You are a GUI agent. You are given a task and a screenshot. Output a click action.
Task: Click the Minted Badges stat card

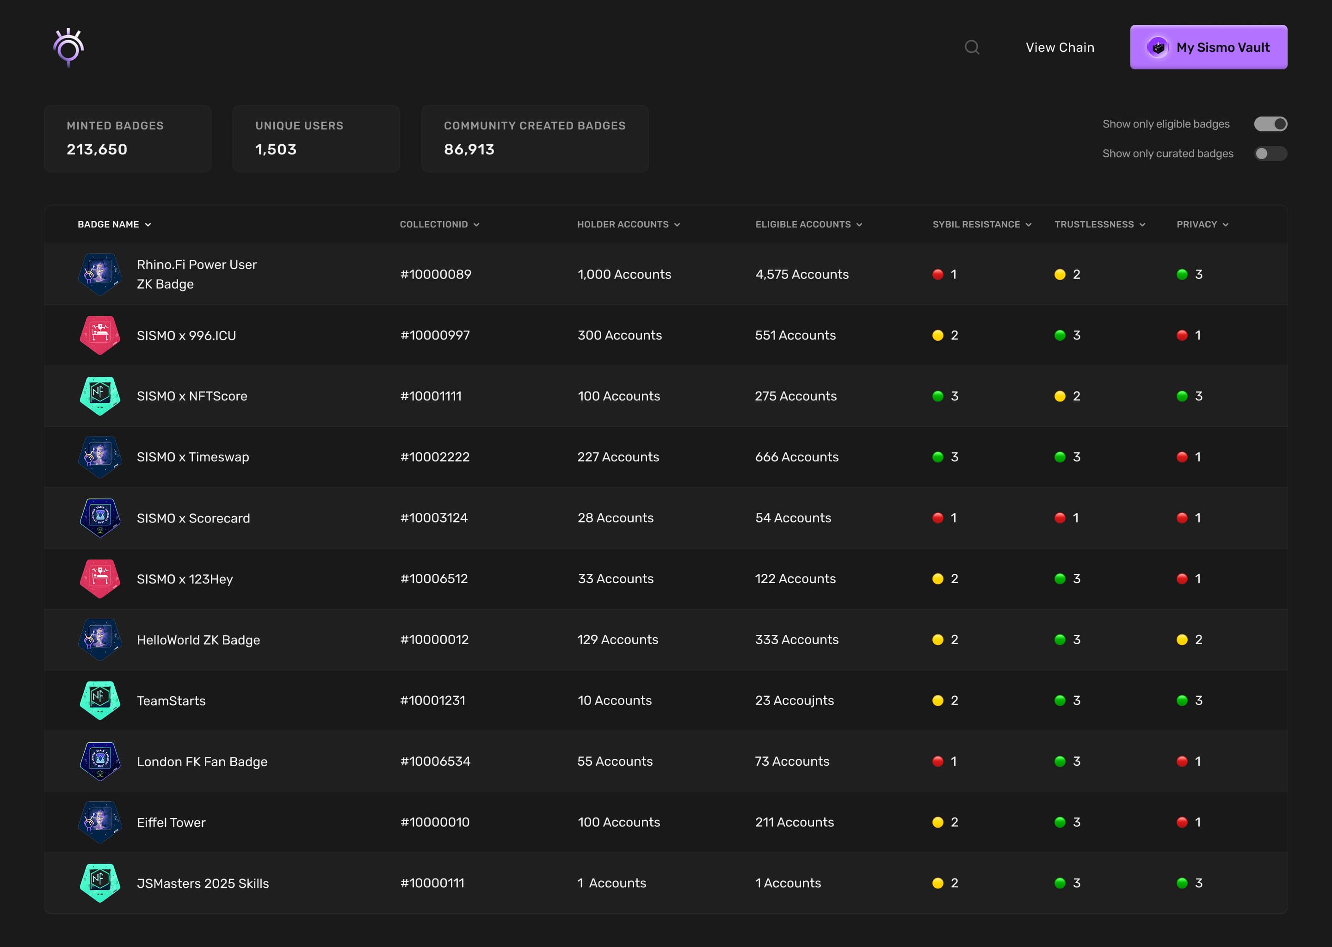tap(127, 138)
